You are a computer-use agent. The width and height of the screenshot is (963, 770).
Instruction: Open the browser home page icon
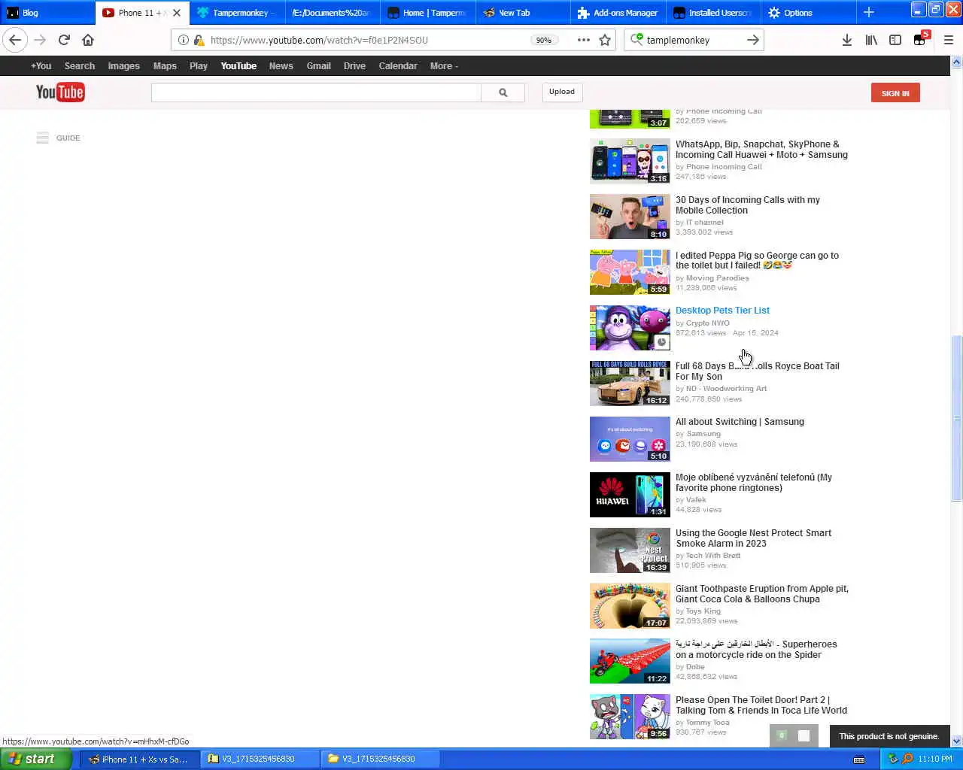click(88, 40)
